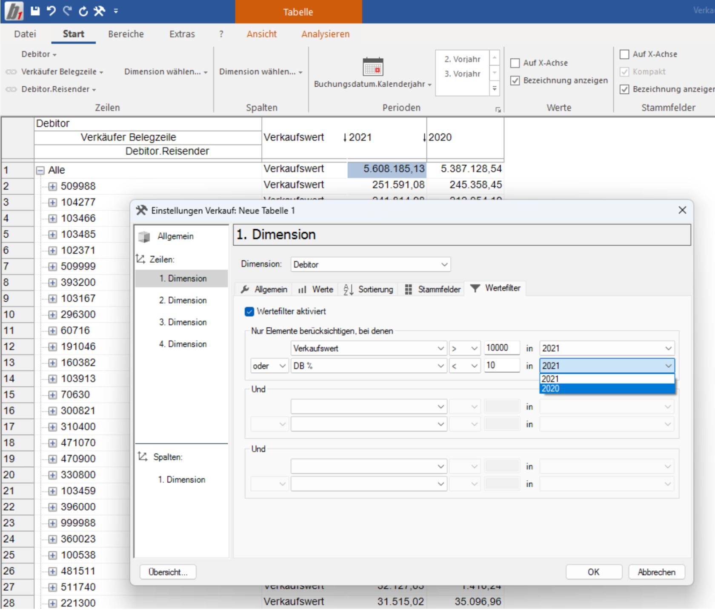Click the save disk icon in title bar
Image resolution: width=715 pixels, height=610 pixels.
pyautogui.click(x=35, y=11)
